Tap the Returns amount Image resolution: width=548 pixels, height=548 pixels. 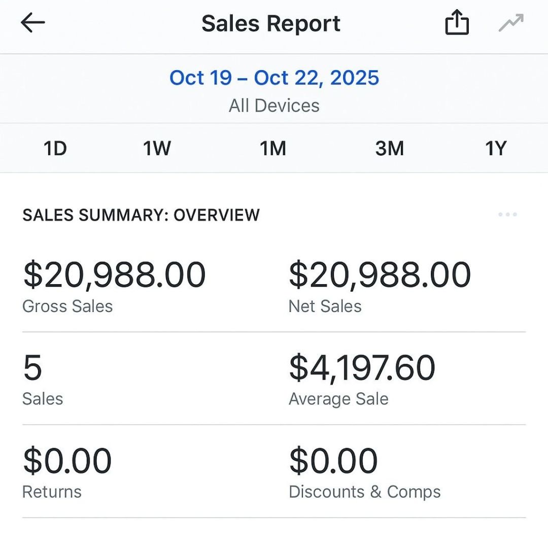coord(67,461)
